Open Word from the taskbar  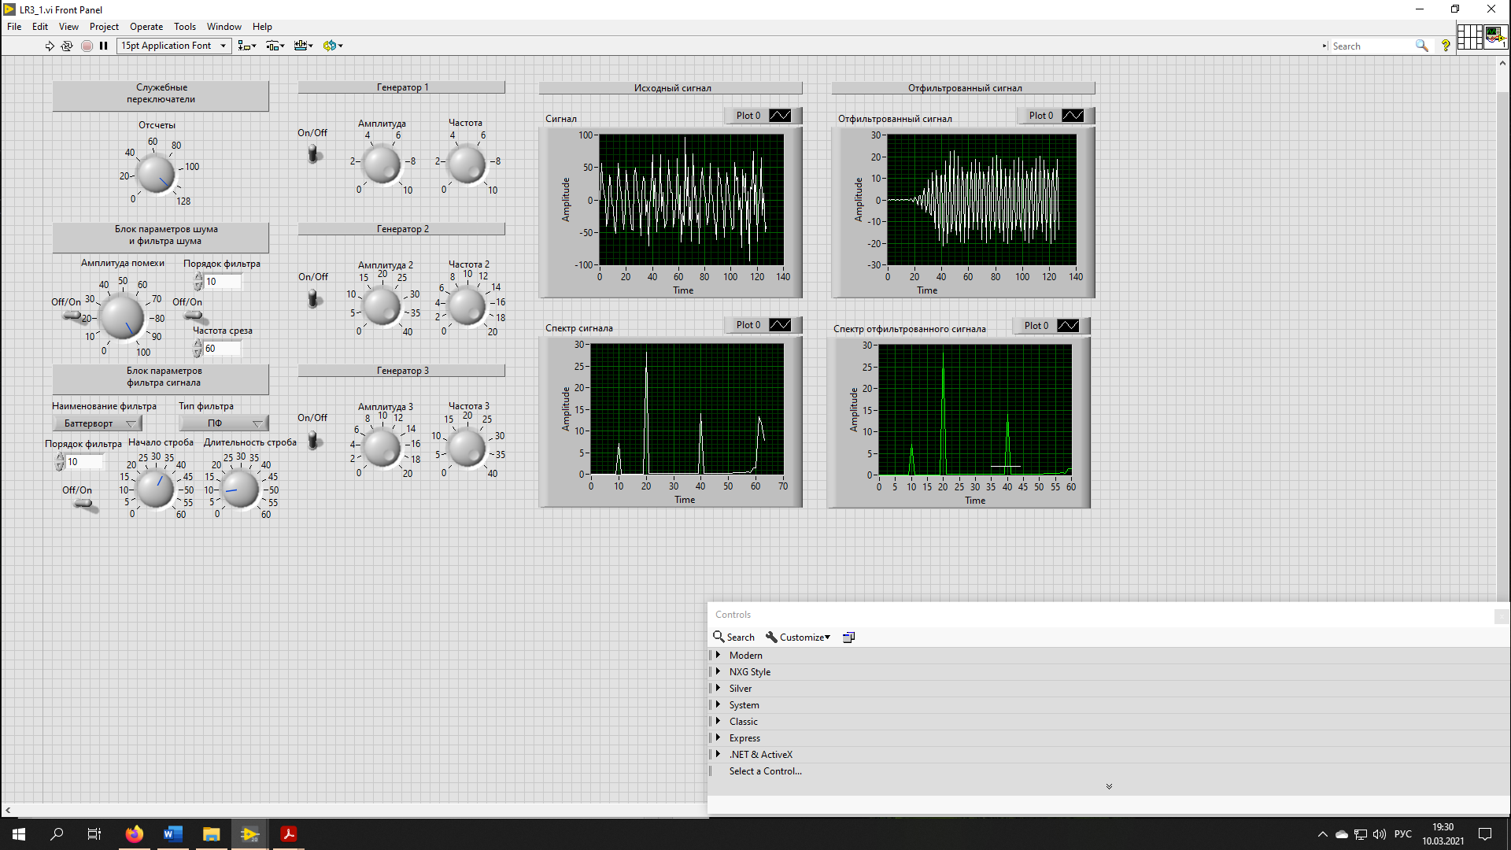click(173, 834)
